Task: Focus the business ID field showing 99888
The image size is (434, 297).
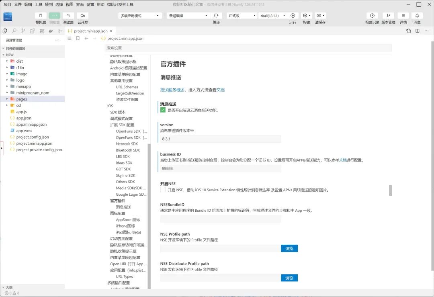Action: tap(221, 168)
